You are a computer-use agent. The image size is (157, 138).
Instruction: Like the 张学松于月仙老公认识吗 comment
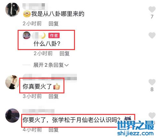pos(152,116)
